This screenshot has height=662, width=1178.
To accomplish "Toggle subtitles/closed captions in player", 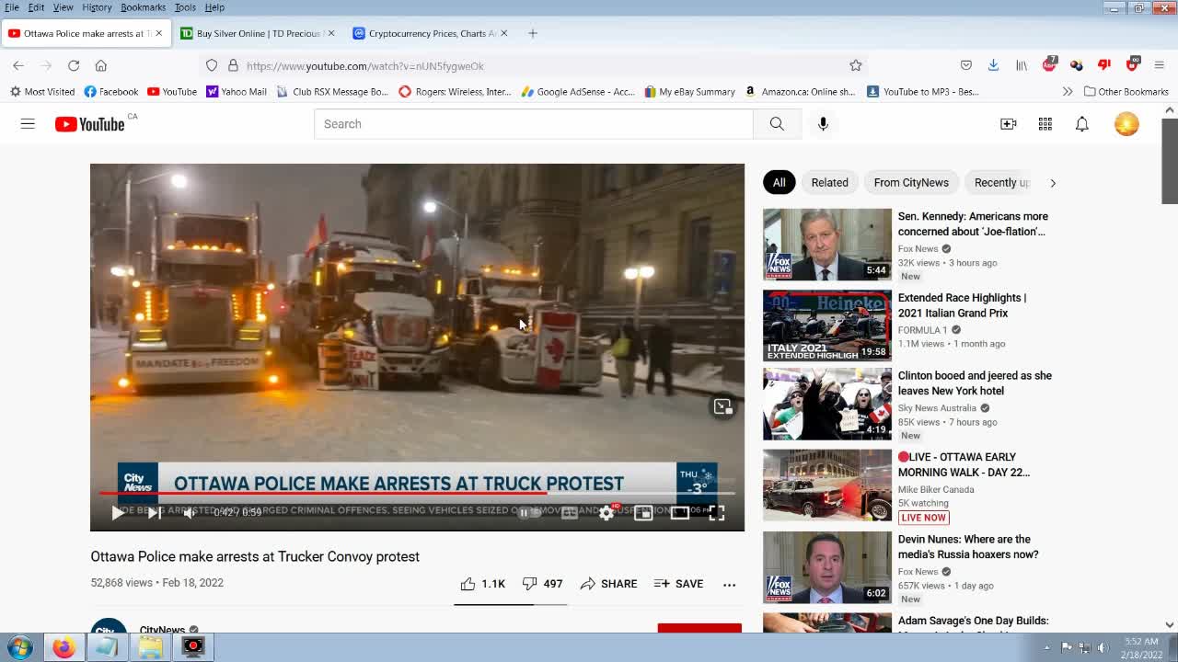I will [570, 513].
